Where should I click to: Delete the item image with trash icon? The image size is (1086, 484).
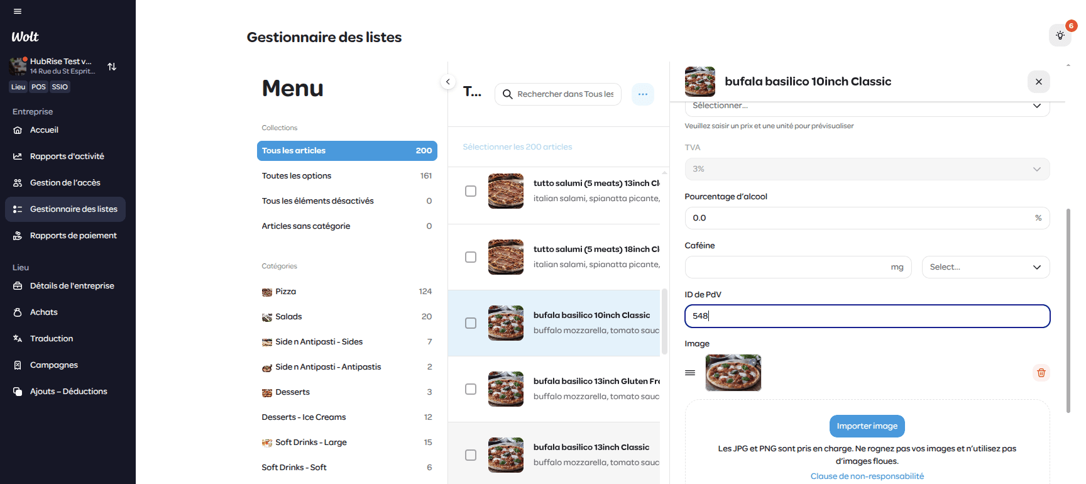(x=1041, y=373)
